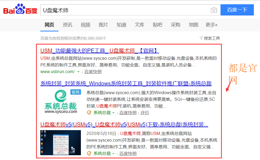This screenshot has height=160, width=260.
Task: Open the 系统总裁 sysceo.com logo image
Action: tap(61, 102)
